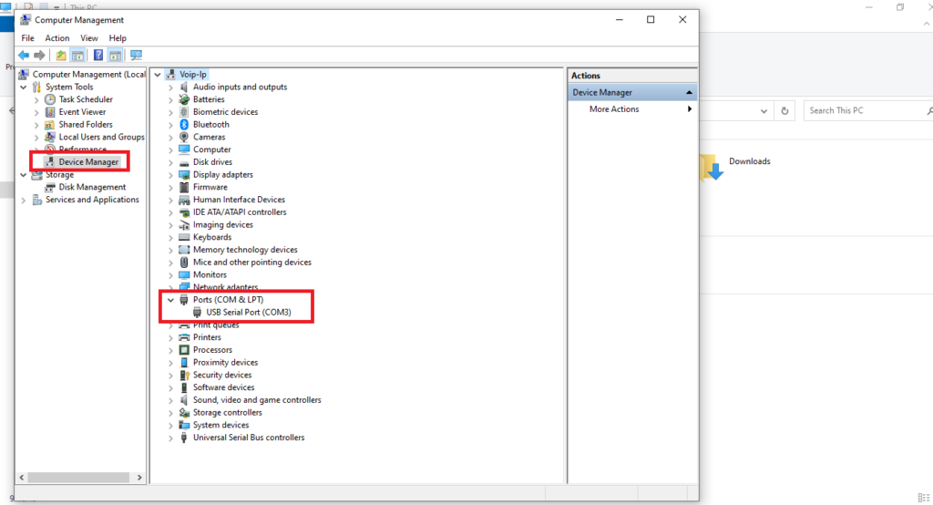The height and width of the screenshot is (505, 933).
Task: Click the Back arrow in the toolbar
Action: 23,56
